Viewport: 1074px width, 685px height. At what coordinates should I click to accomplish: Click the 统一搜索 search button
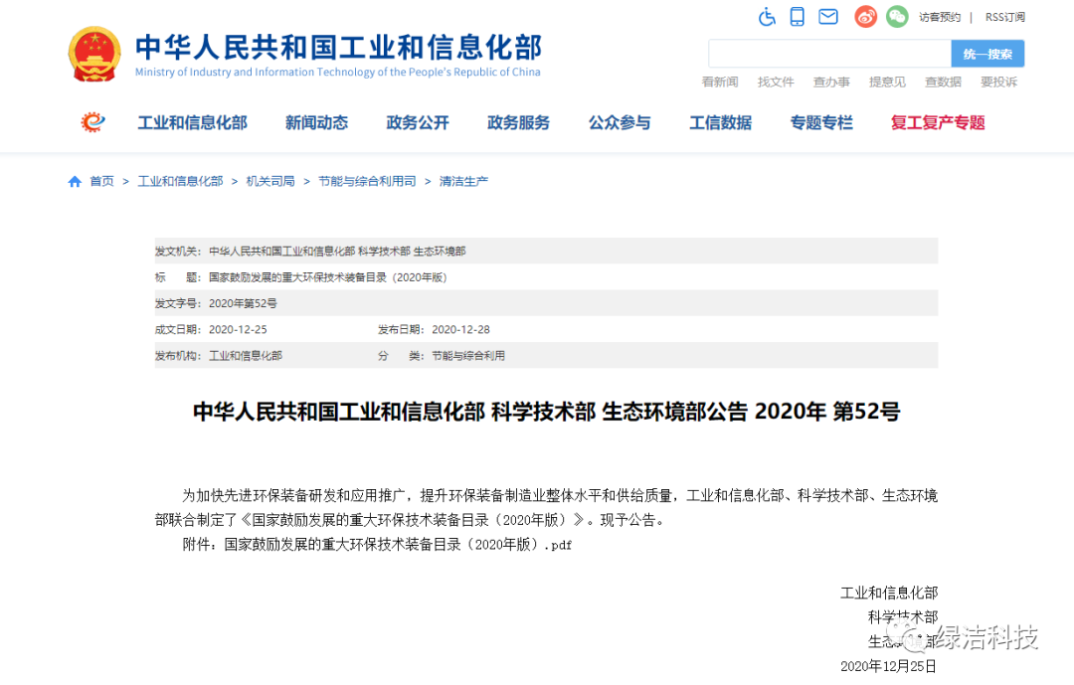tap(986, 54)
